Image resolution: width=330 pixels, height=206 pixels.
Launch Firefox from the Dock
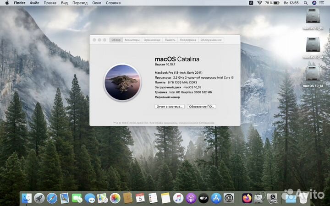(x=247, y=198)
